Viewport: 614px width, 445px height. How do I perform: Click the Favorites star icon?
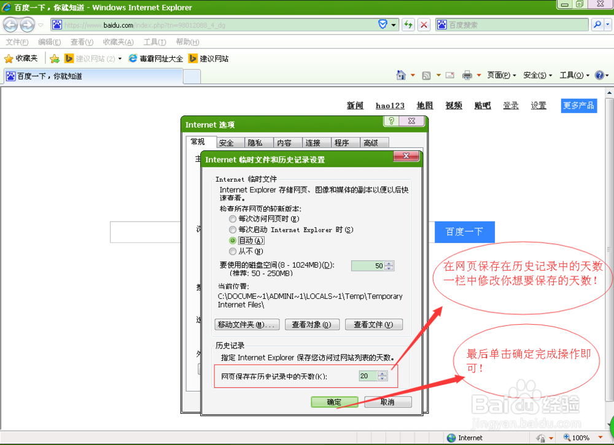click(x=9, y=59)
